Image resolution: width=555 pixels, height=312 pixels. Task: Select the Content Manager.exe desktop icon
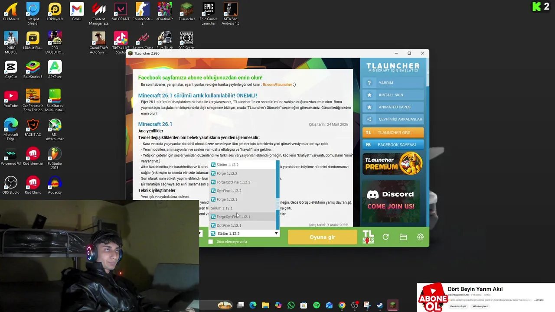pyautogui.click(x=98, y=14)
